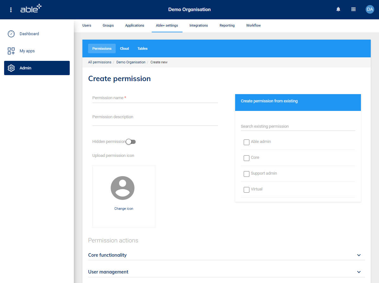This screenshot has width=379, height=283.
Task: Switch to the Integrations tab
Action: (199, 26)
